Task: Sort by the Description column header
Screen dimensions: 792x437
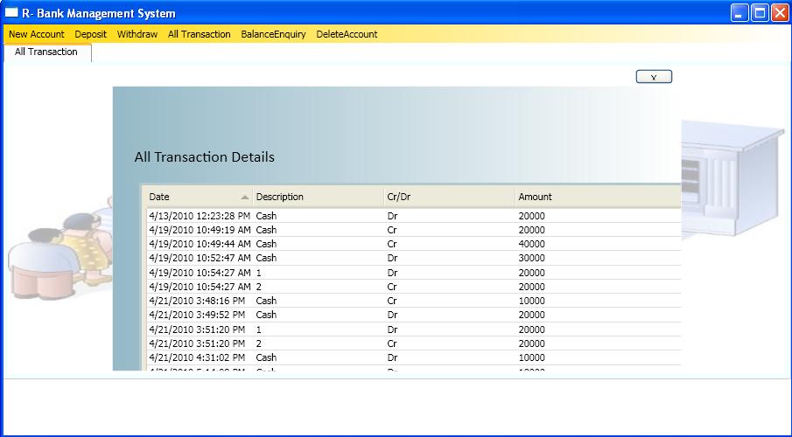Action: (319, 197)
